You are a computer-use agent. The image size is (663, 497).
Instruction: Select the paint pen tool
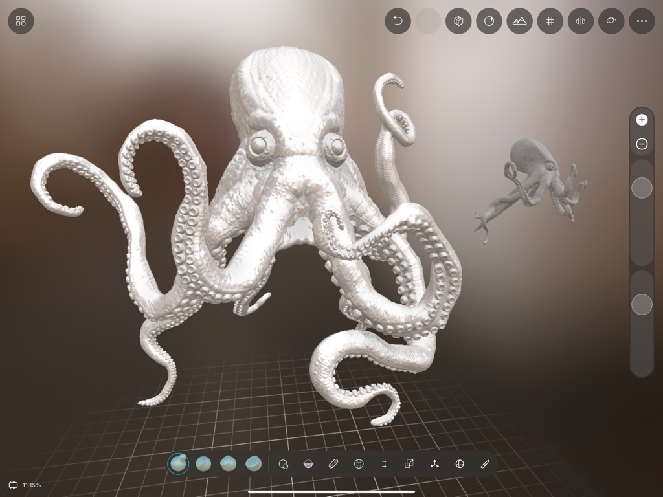484,463
